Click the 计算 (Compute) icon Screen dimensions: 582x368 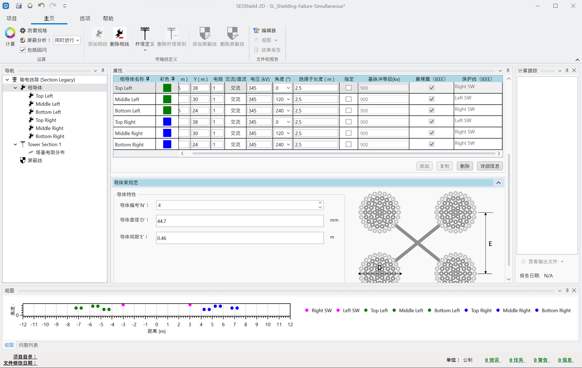[x=10, y=34]
